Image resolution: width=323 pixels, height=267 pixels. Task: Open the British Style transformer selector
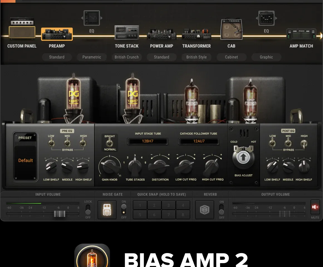pyautogui.click(x=197, y=57)
